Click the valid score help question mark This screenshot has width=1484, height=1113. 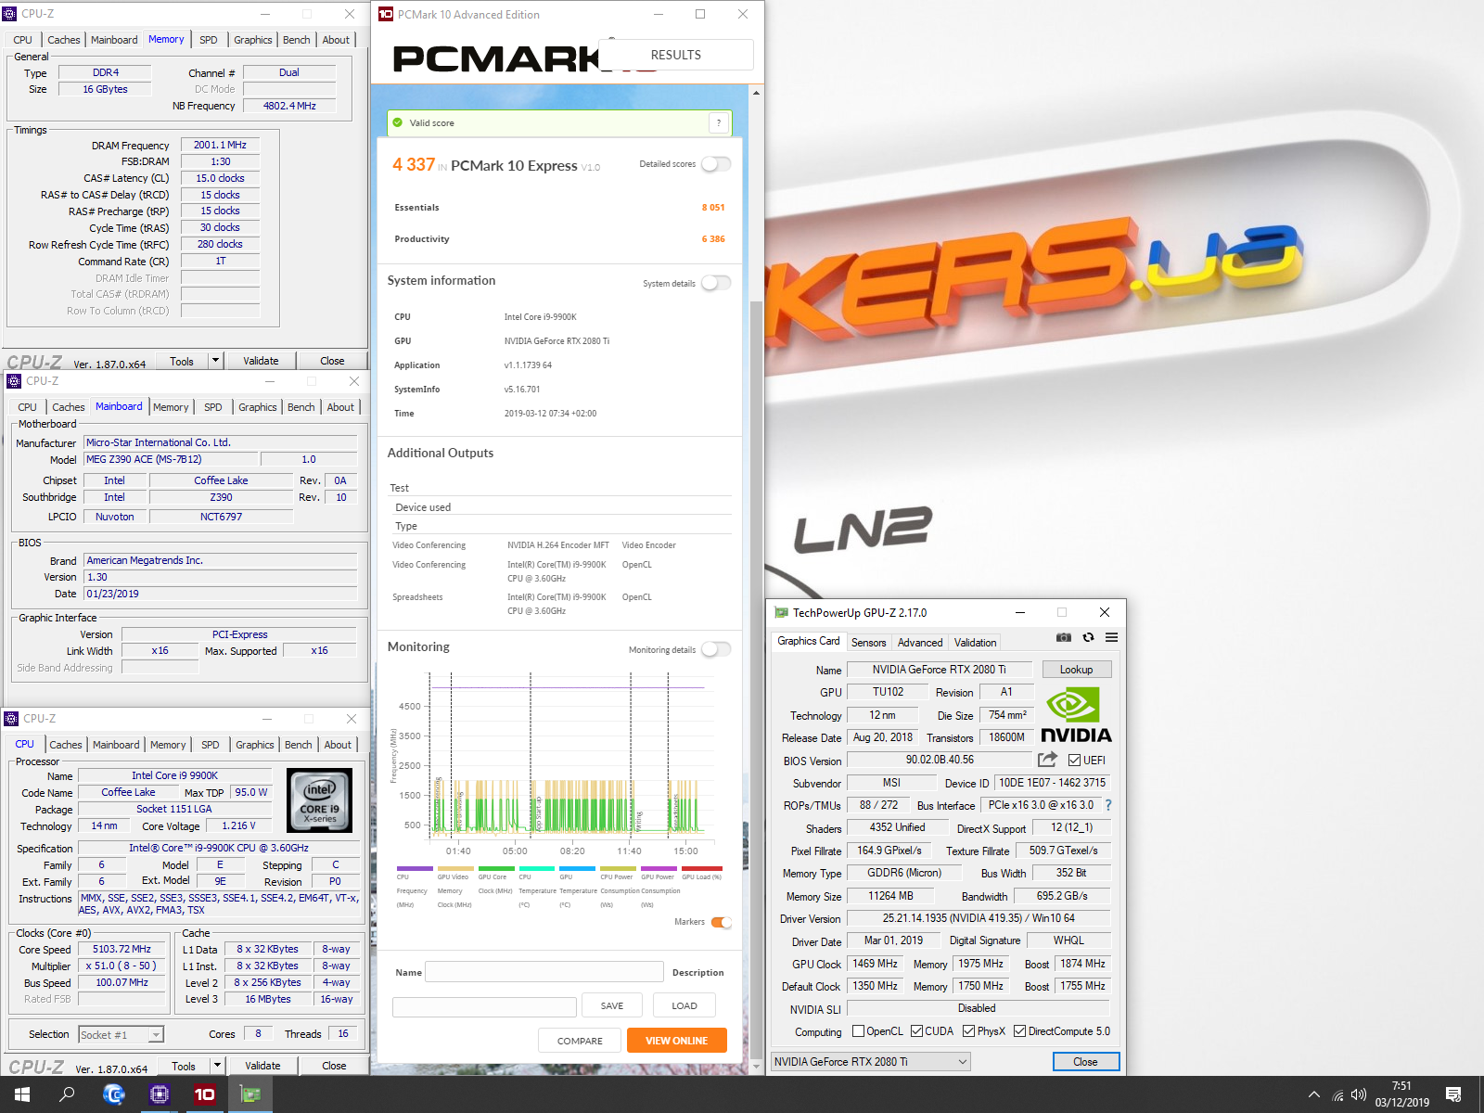pos(718,122)
